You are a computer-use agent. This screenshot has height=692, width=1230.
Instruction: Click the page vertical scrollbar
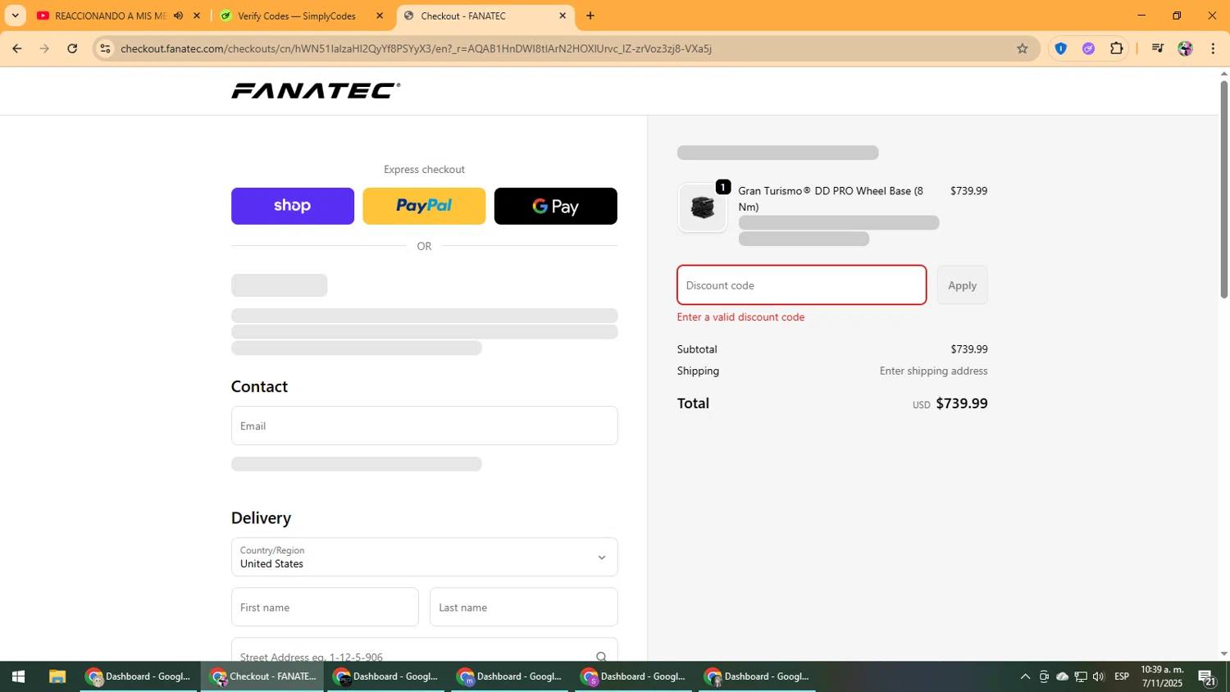[x=1223, y=189]
